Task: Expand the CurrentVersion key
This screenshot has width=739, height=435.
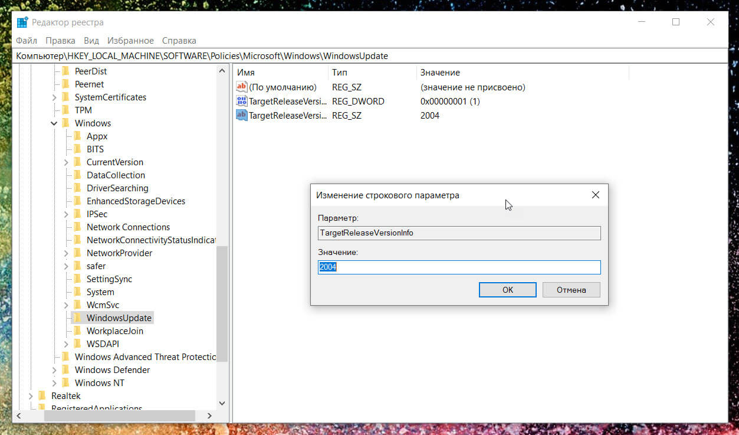Action: click(66, 162)
